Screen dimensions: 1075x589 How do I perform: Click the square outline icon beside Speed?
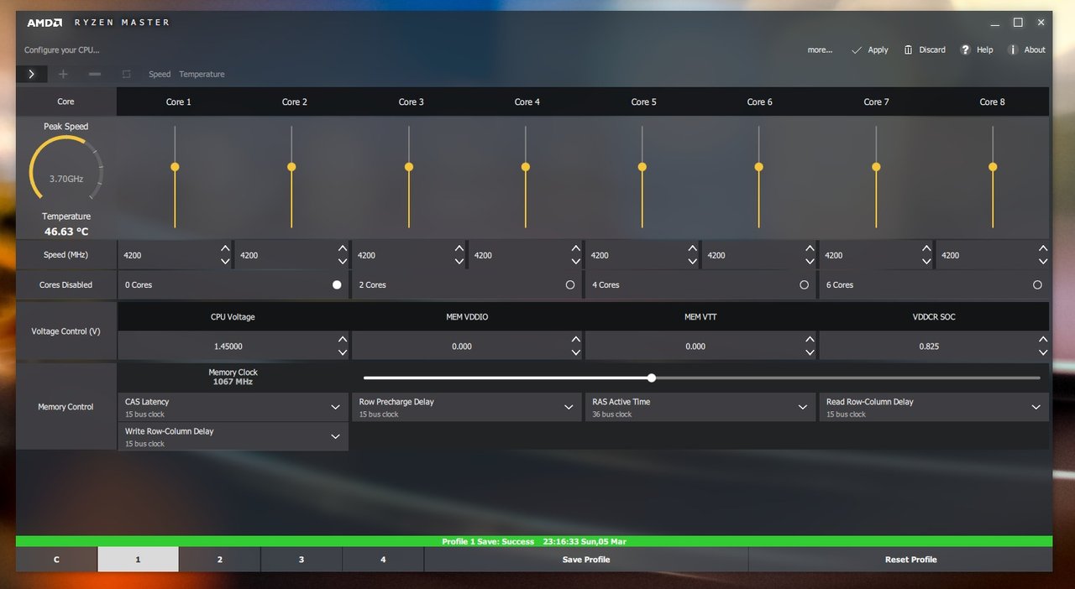[126, 74]
